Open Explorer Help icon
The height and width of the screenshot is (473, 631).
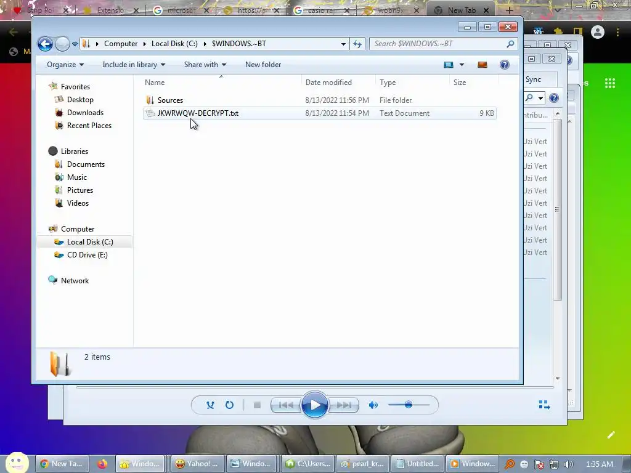pos(504,65)
